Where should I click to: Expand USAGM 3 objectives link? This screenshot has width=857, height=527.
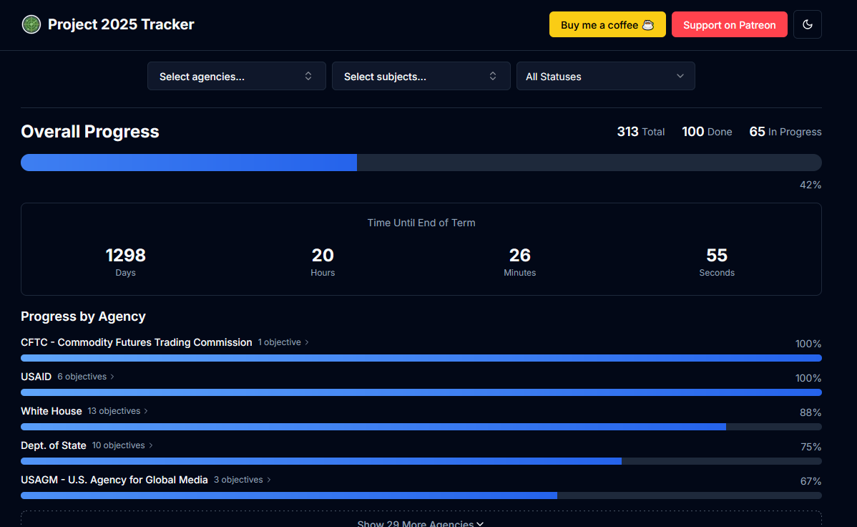(242, 480)
